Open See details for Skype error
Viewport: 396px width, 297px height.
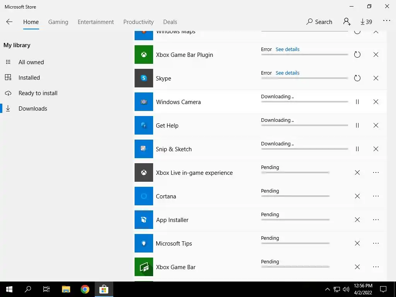287,73
